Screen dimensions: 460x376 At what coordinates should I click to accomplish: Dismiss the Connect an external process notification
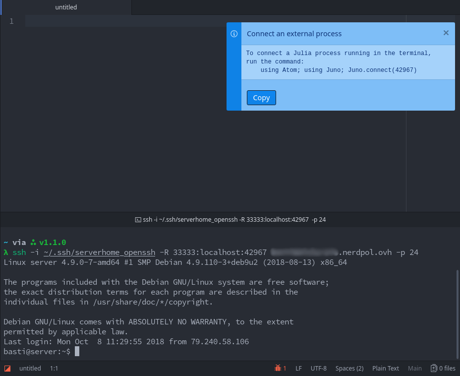(446, 33)
